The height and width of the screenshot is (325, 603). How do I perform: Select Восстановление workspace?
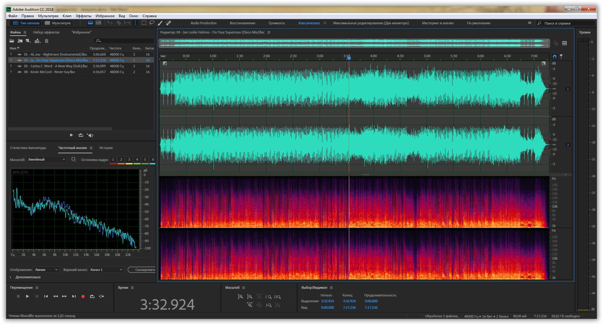[242, 23]
